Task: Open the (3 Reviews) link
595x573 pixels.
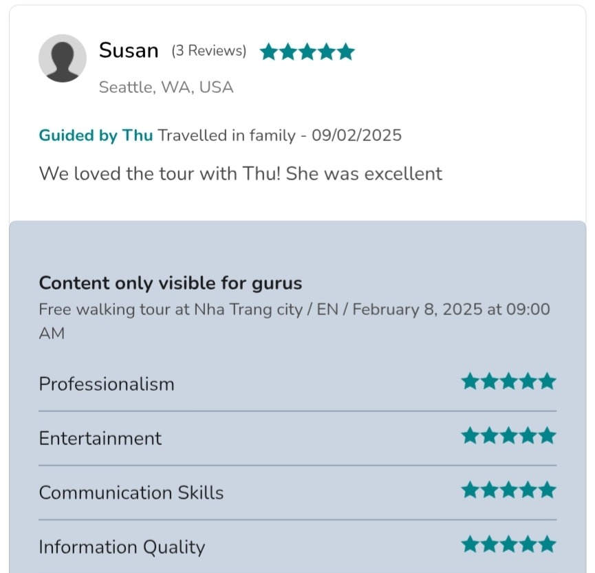Action: coord(208,51)
